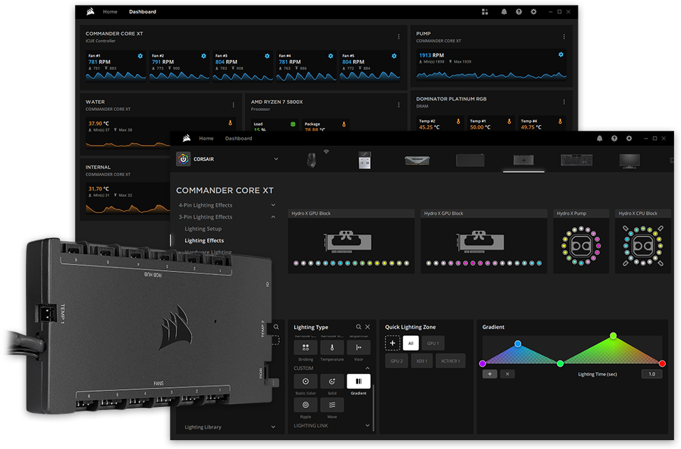Open settings gear in front iCUE window

coord(629,138)
